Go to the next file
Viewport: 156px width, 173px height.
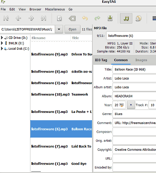point(31,18)
